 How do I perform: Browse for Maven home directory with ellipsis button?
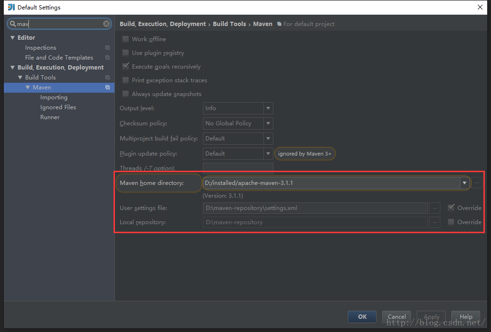[477, 183]
